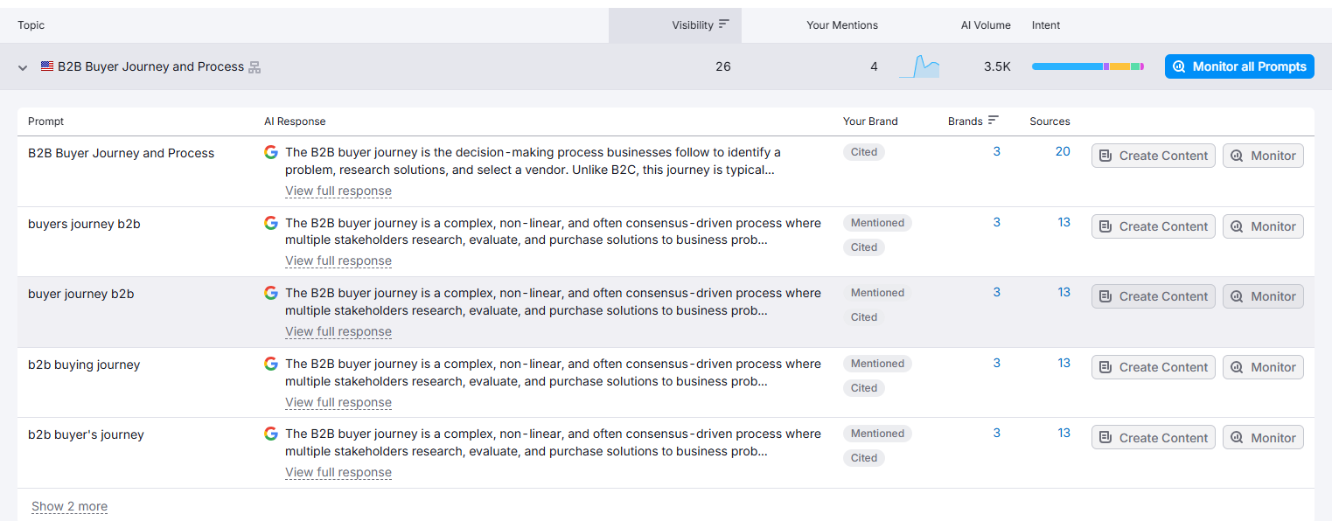Click the Your Mentions column header
Viewport: 1332px width, 521px height.
tap(842, 25)
